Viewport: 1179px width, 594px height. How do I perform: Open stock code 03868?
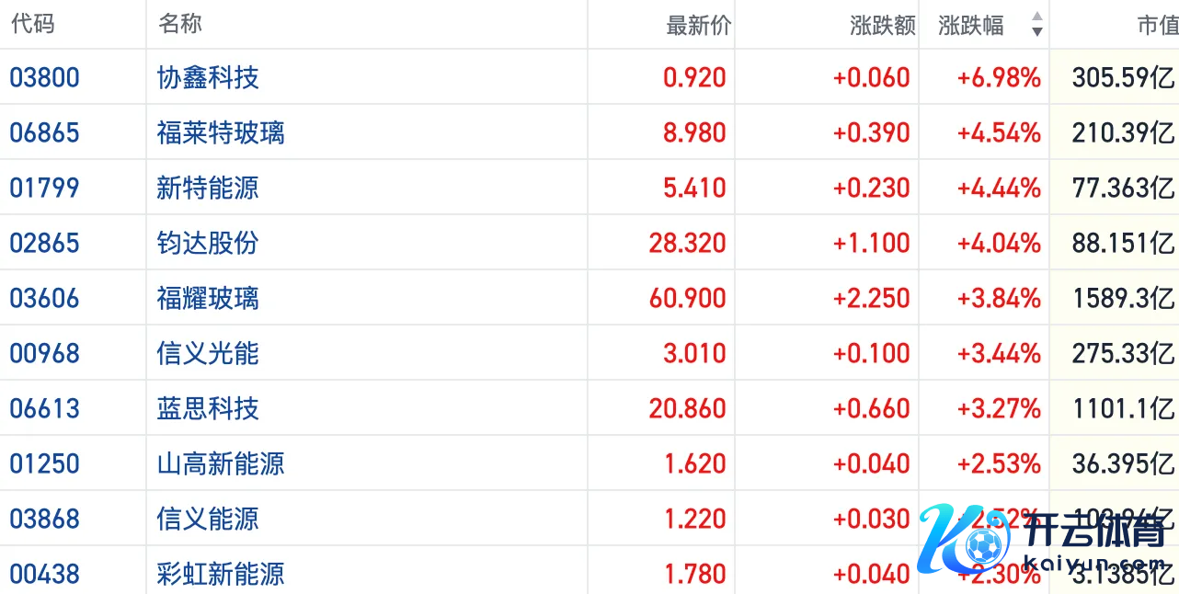tap(44, 519)
